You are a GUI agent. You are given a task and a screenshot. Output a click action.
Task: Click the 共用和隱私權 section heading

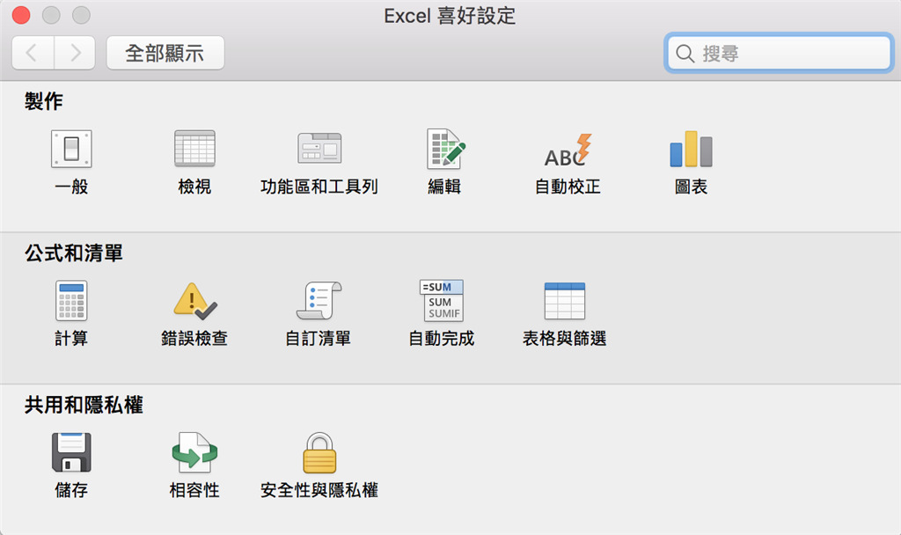[84, 405]
